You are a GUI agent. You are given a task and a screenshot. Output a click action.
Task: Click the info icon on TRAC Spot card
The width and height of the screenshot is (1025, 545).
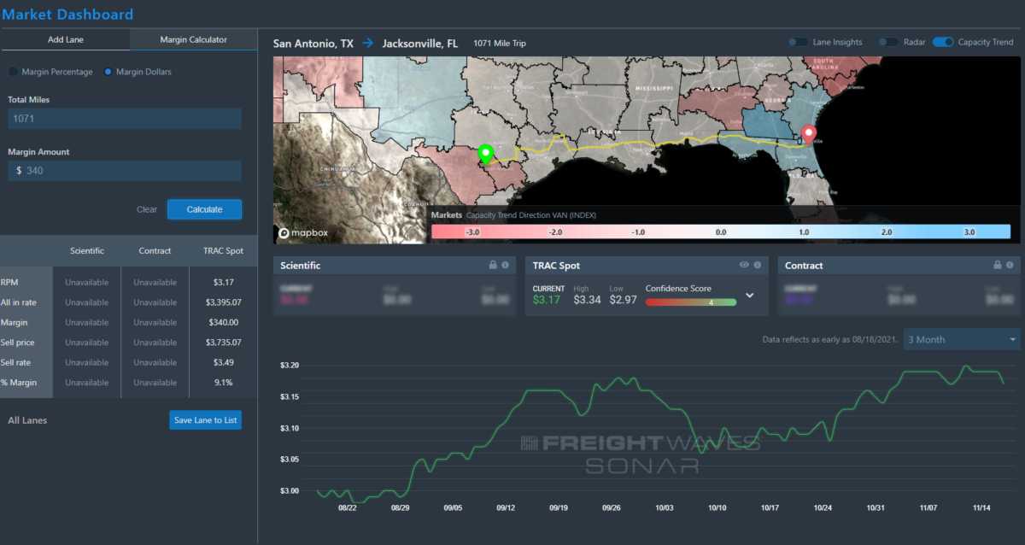click(757, 266)
